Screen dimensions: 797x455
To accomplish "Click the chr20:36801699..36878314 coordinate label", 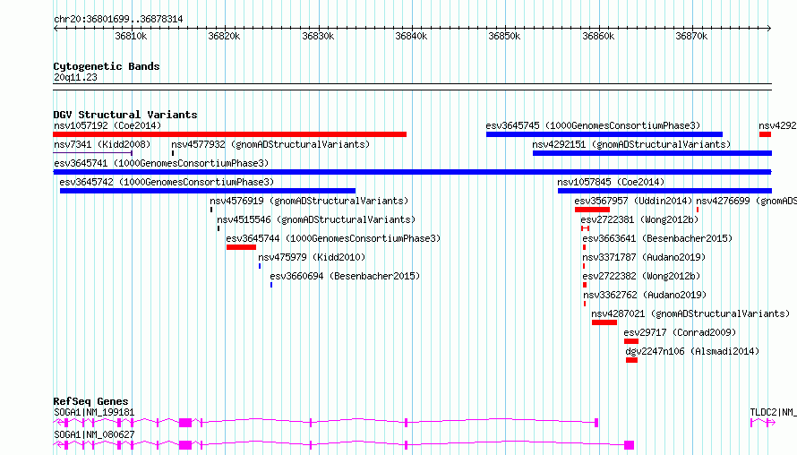I will [118, 20].
